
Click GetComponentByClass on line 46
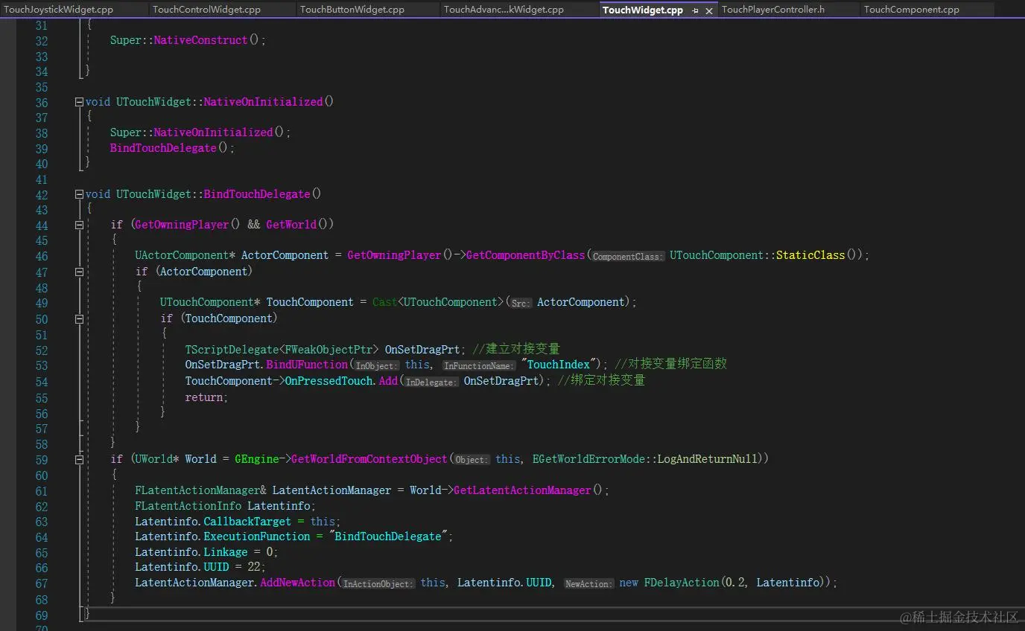coord(525,255)
